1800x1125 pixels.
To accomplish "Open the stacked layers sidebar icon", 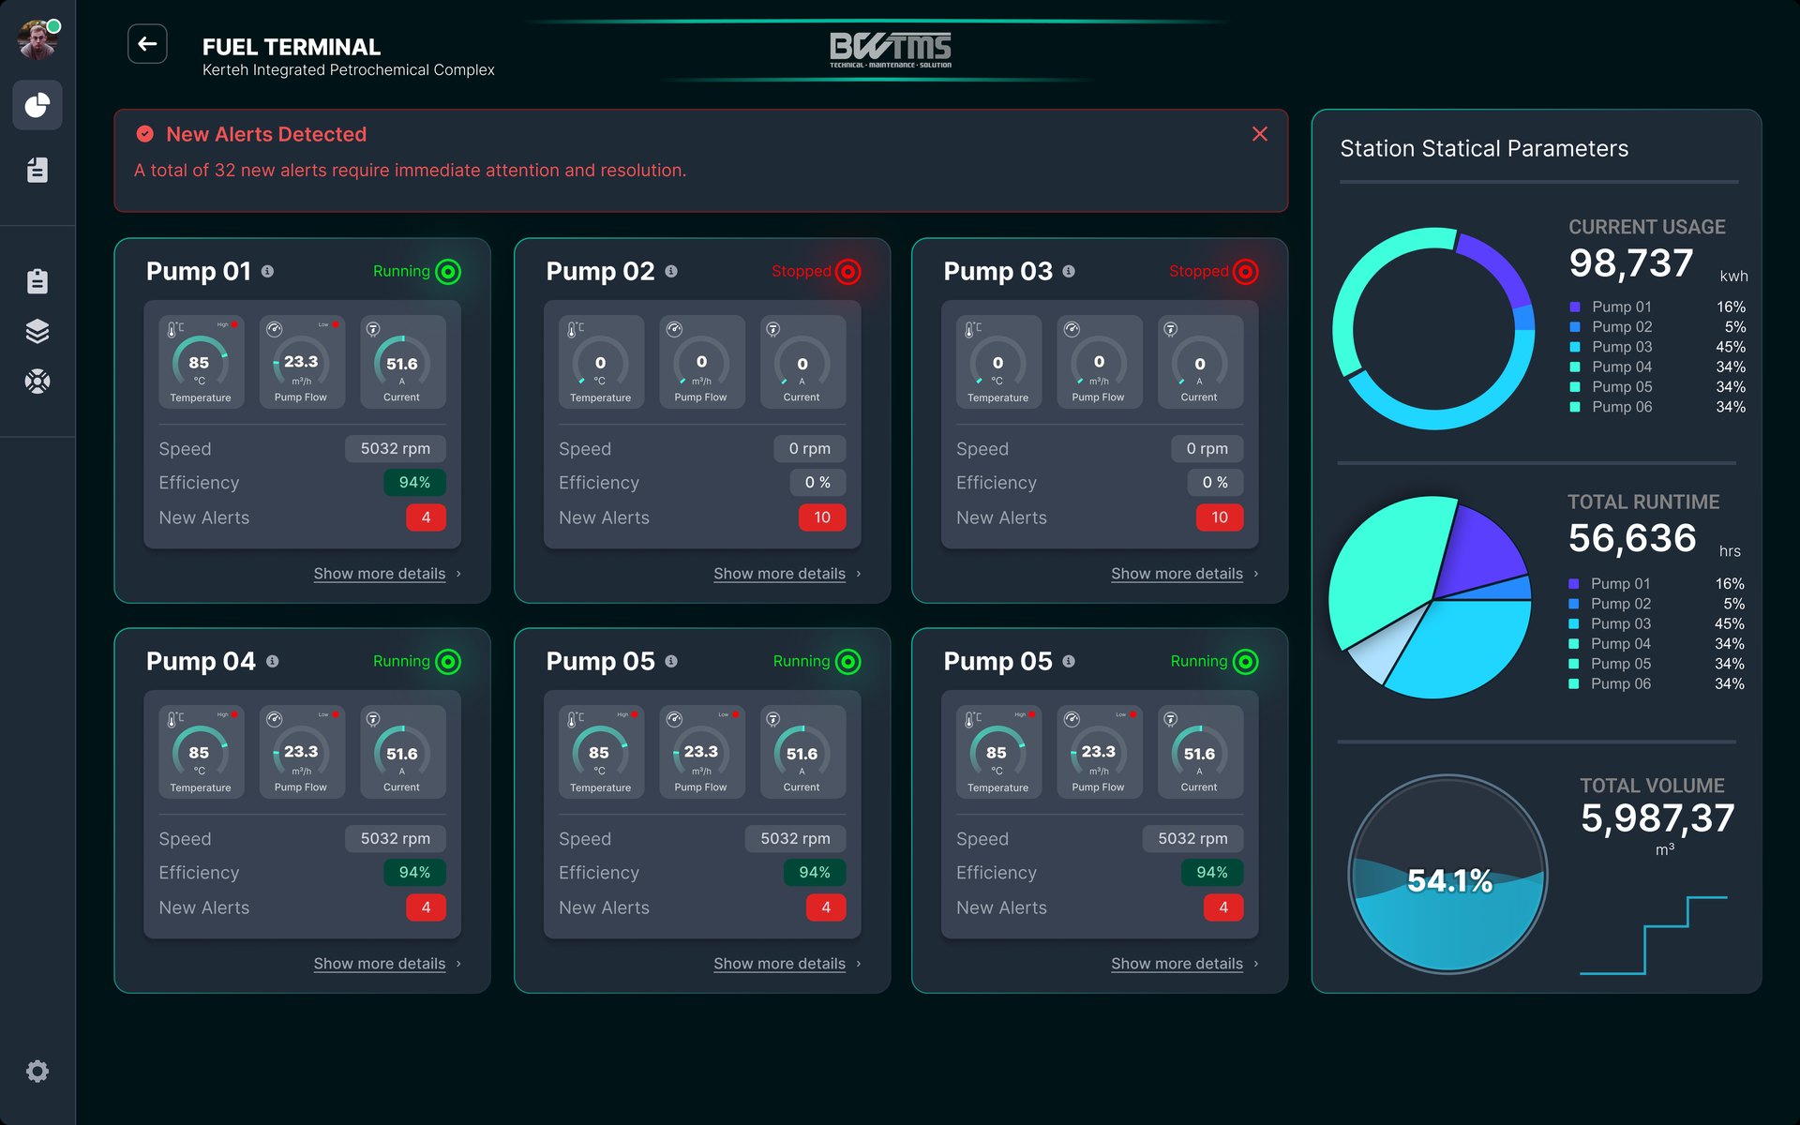I will [37, 331].
